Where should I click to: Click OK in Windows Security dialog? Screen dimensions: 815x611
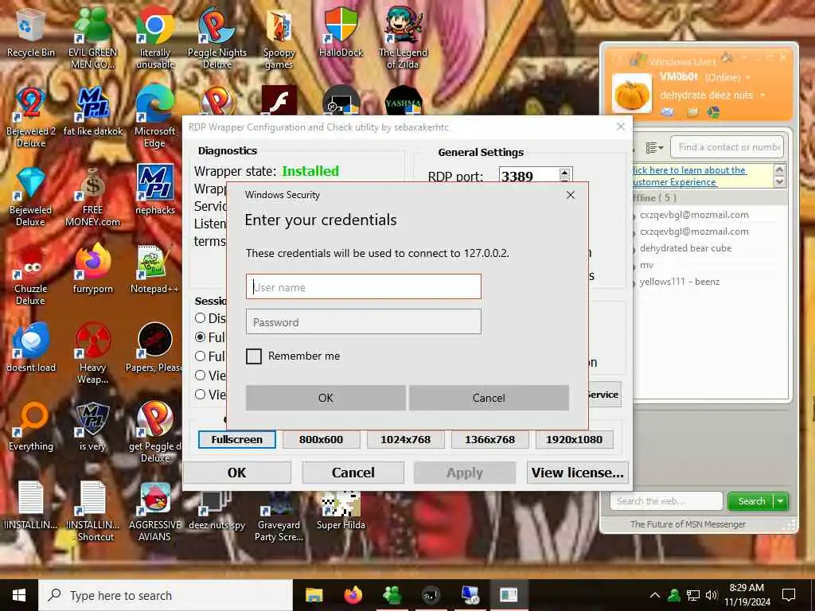[326, 398]
